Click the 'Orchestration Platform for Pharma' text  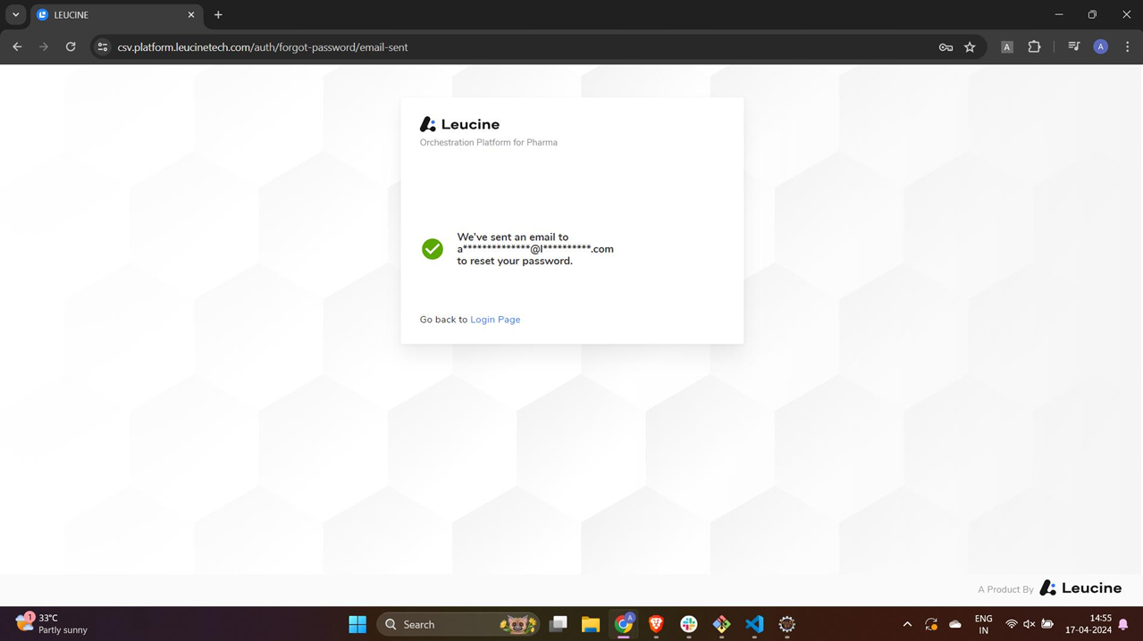tap(489, 143)
